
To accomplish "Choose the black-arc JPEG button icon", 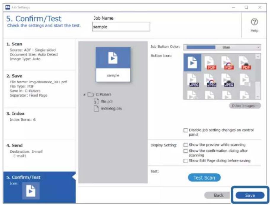I will click(227, 80).
